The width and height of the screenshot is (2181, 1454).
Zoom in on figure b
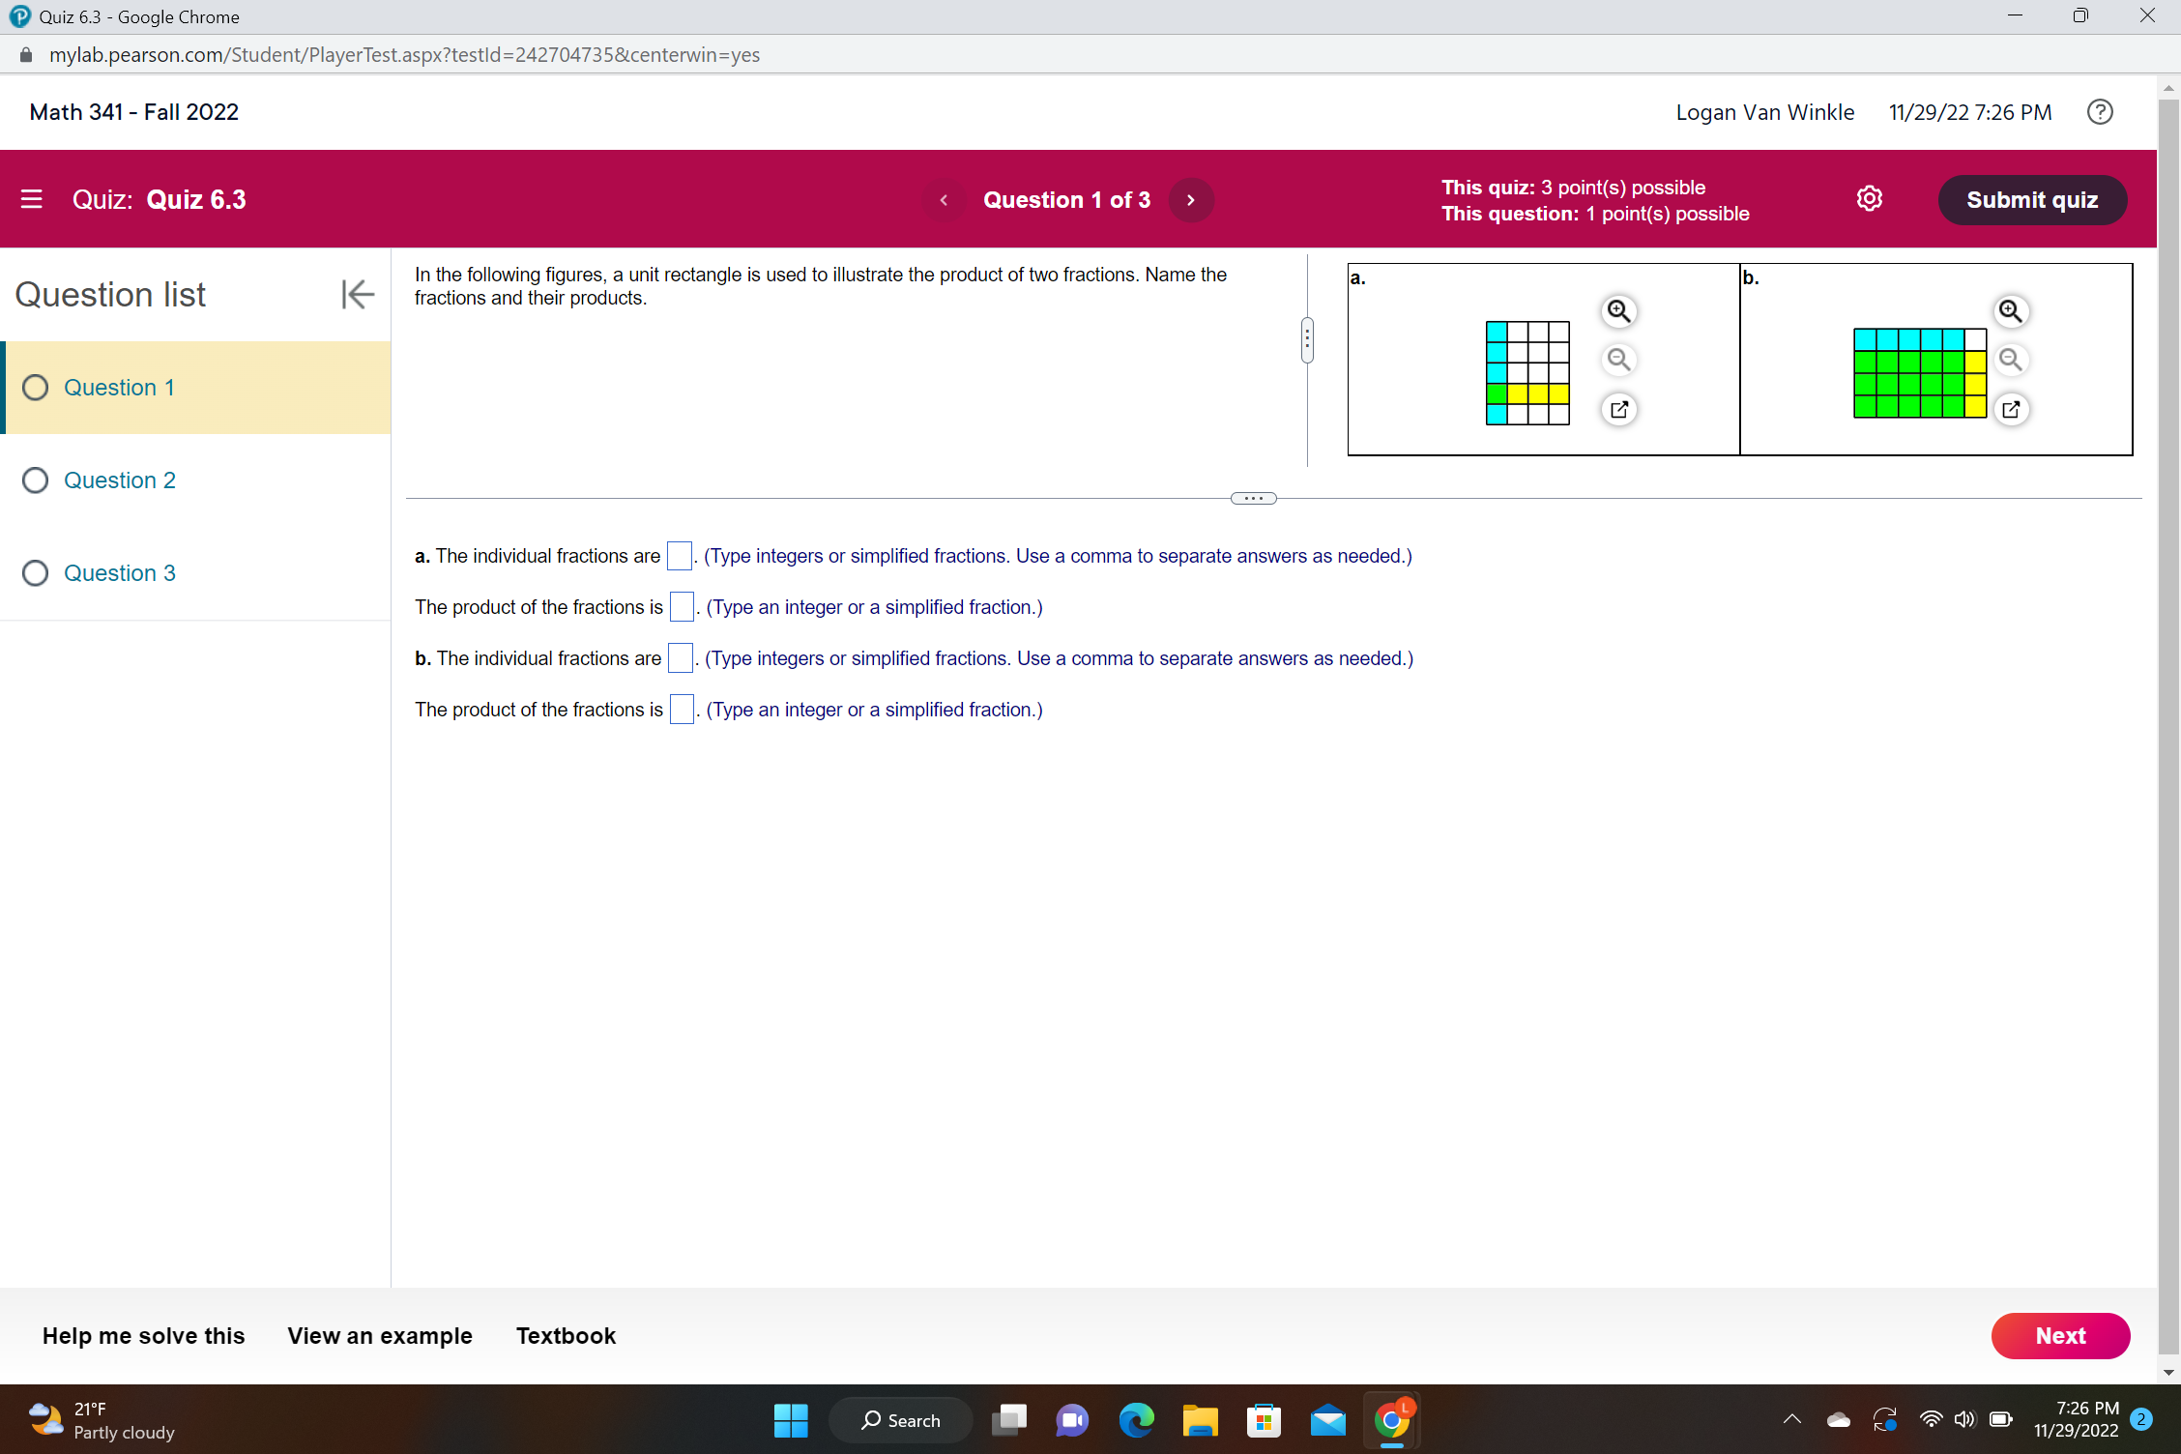[x=2012, y=311]
